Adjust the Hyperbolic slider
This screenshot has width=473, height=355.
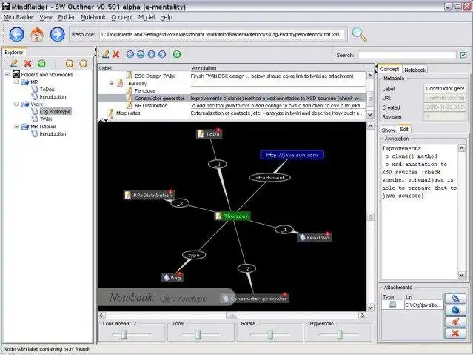[x=339, y=334]
